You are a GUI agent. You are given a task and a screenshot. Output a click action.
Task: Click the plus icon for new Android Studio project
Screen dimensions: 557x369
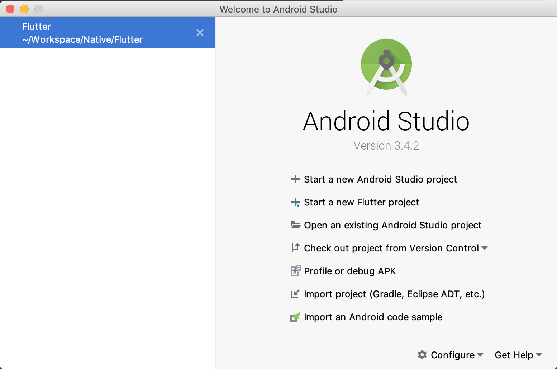(295, 179)
